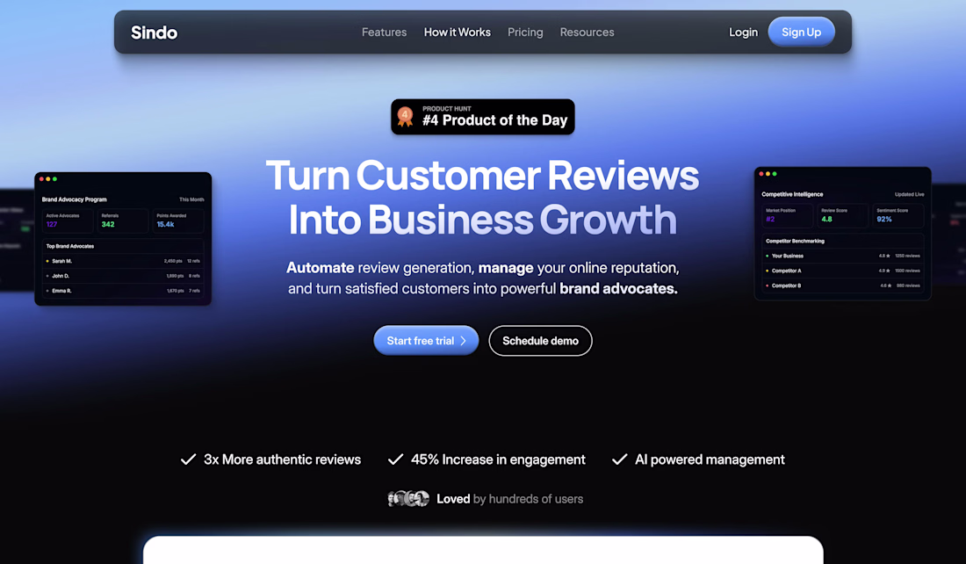This screenshot has height=564, width=966.
Task: Click the green dot beside Your Business
Action: click(x=767, y=256)
